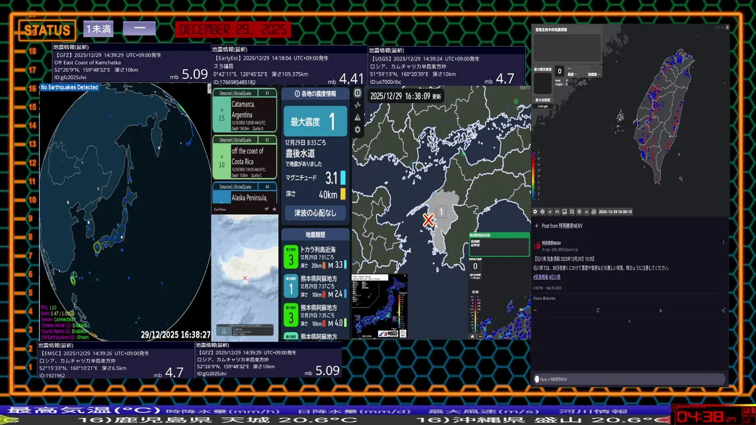Click the 'No Earthquakes Detected' banner
756x425 pixels.
click(x=70, y=87)
